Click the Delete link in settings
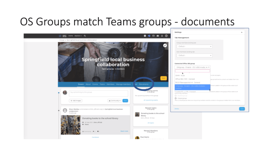261x148 pixels. [177, 109]
